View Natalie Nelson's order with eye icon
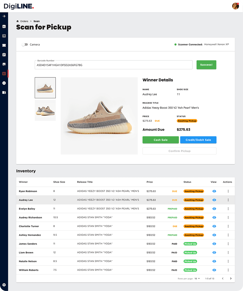This screenshot has height=291, width=243. coord(214,261)
